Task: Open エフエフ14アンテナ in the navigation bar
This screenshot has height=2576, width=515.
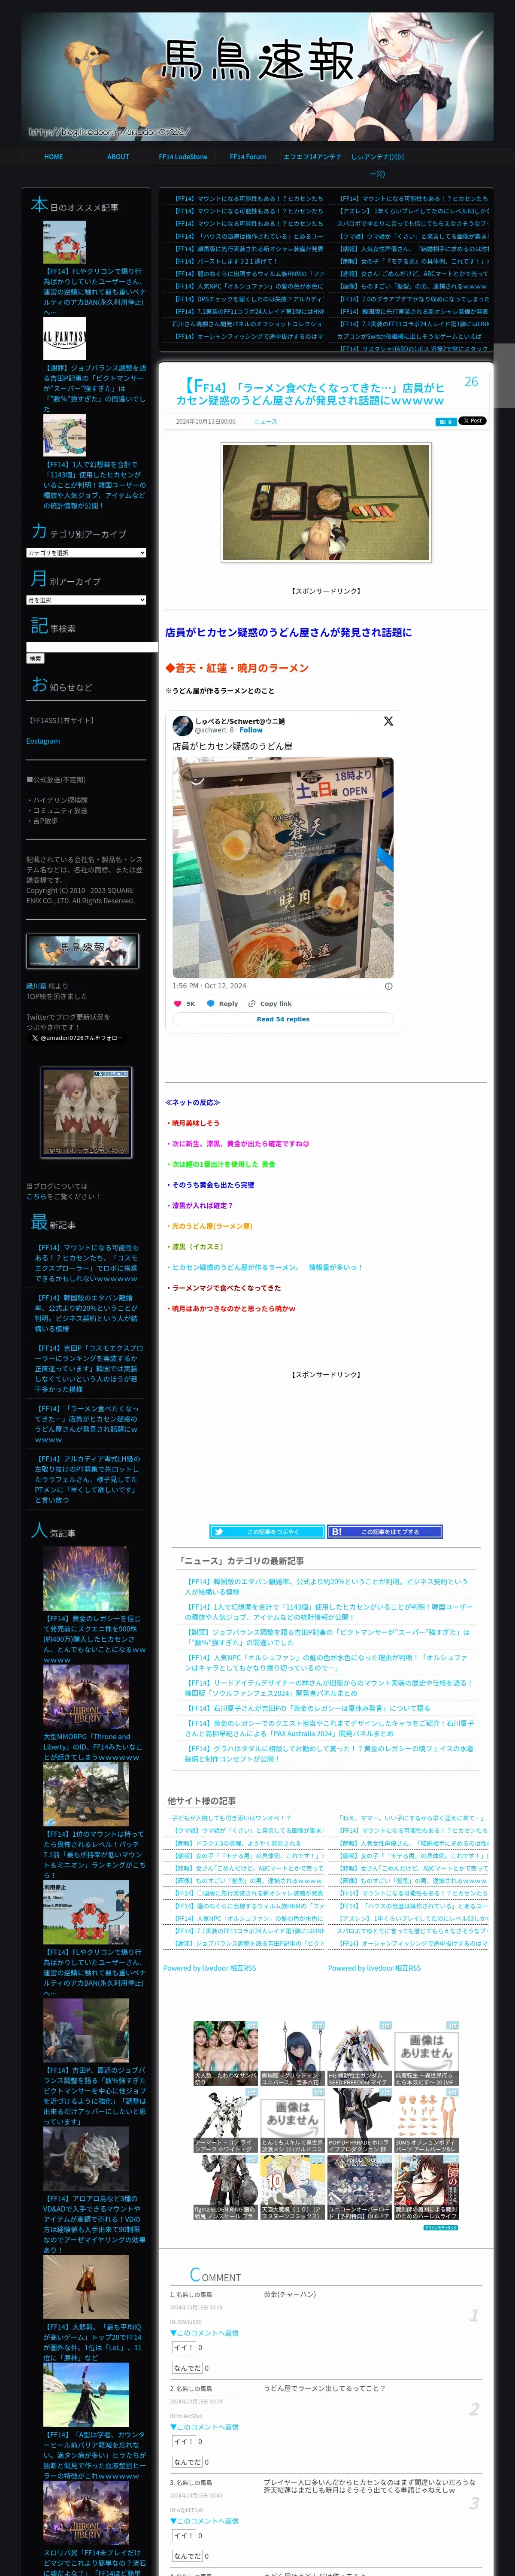Action: 312,157
